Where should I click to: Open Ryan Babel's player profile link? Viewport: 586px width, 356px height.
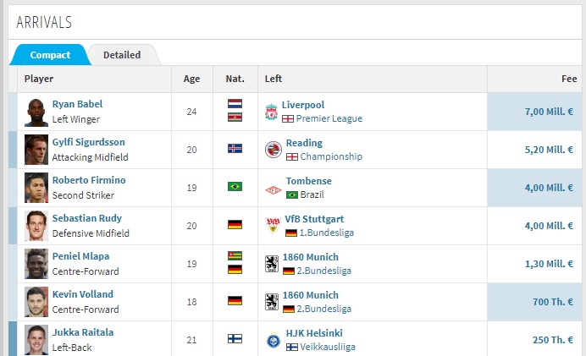[x=77, y=104]
